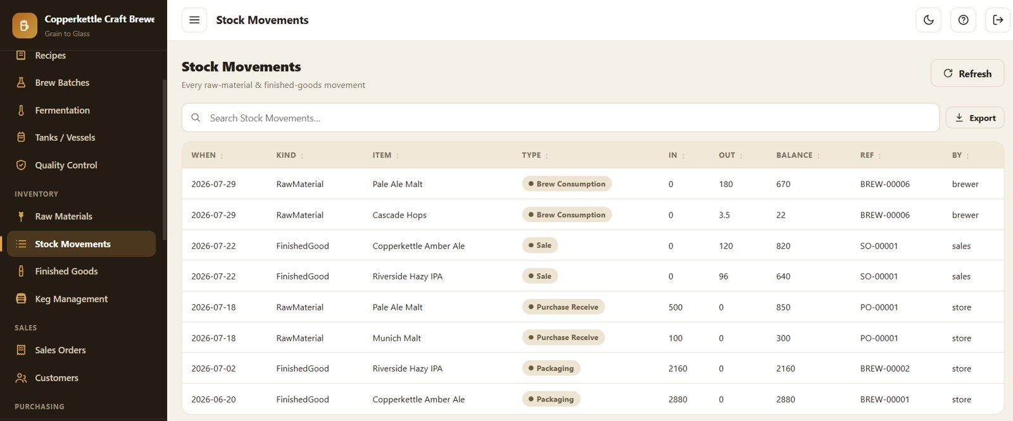
Task: Sort by the OUT column header
Action: click(x=731, y=156)
